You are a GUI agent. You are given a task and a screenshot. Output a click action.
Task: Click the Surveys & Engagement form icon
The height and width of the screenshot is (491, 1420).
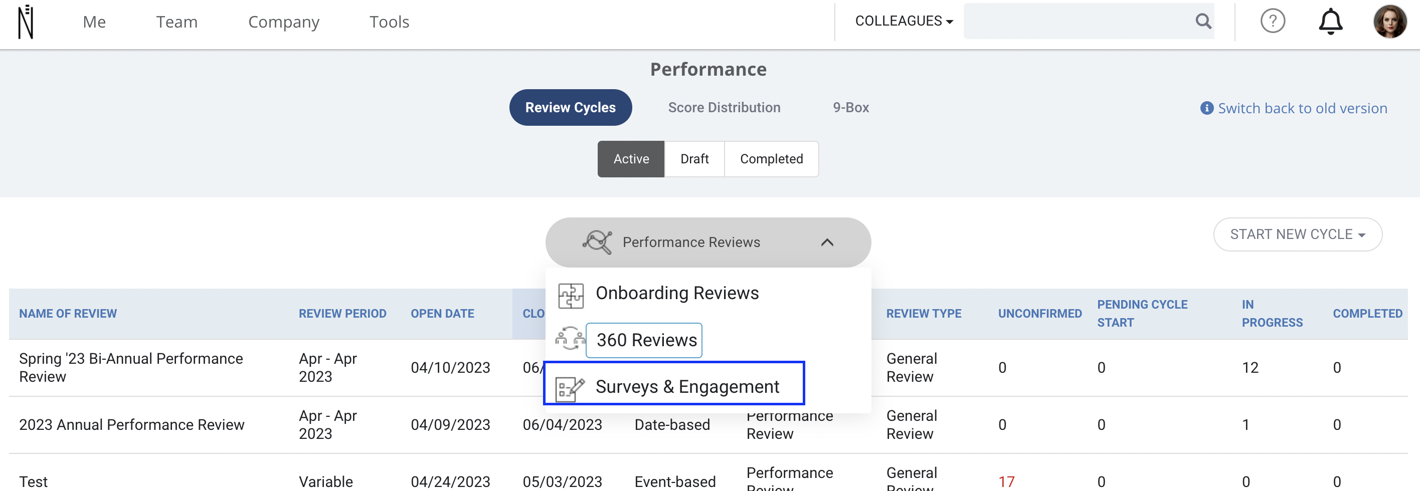coord(570,389)
